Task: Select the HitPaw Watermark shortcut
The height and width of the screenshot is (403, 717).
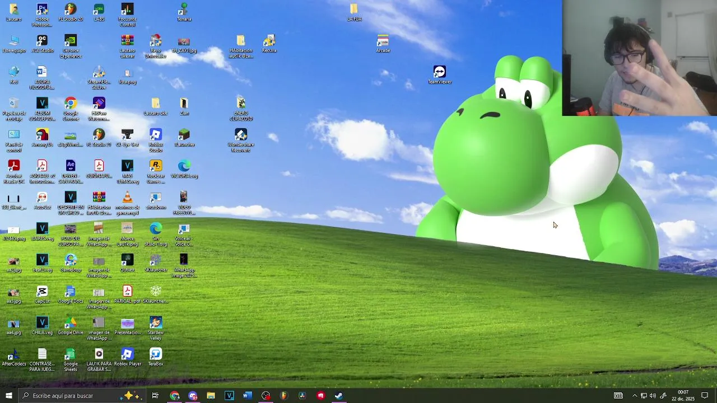Action: click(x=99, y=109)
